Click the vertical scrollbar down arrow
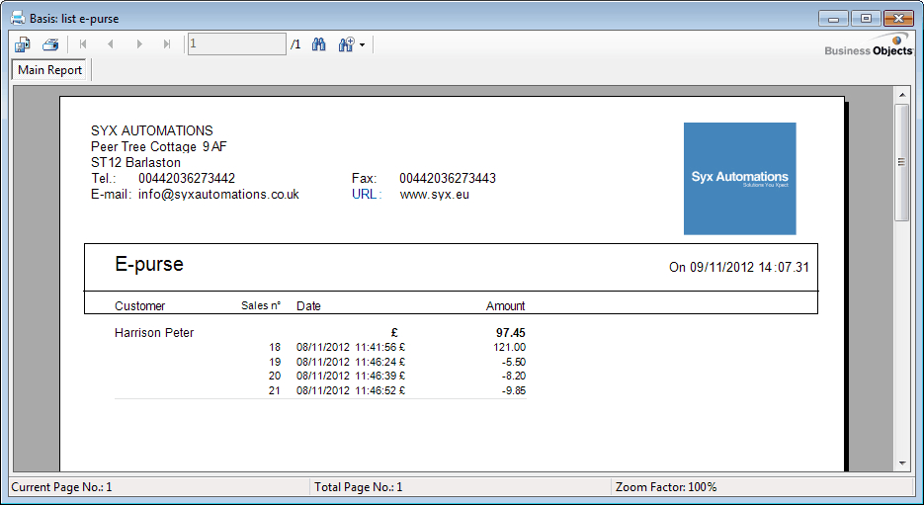This screenshot has width=924, height=505. [901, 463]
